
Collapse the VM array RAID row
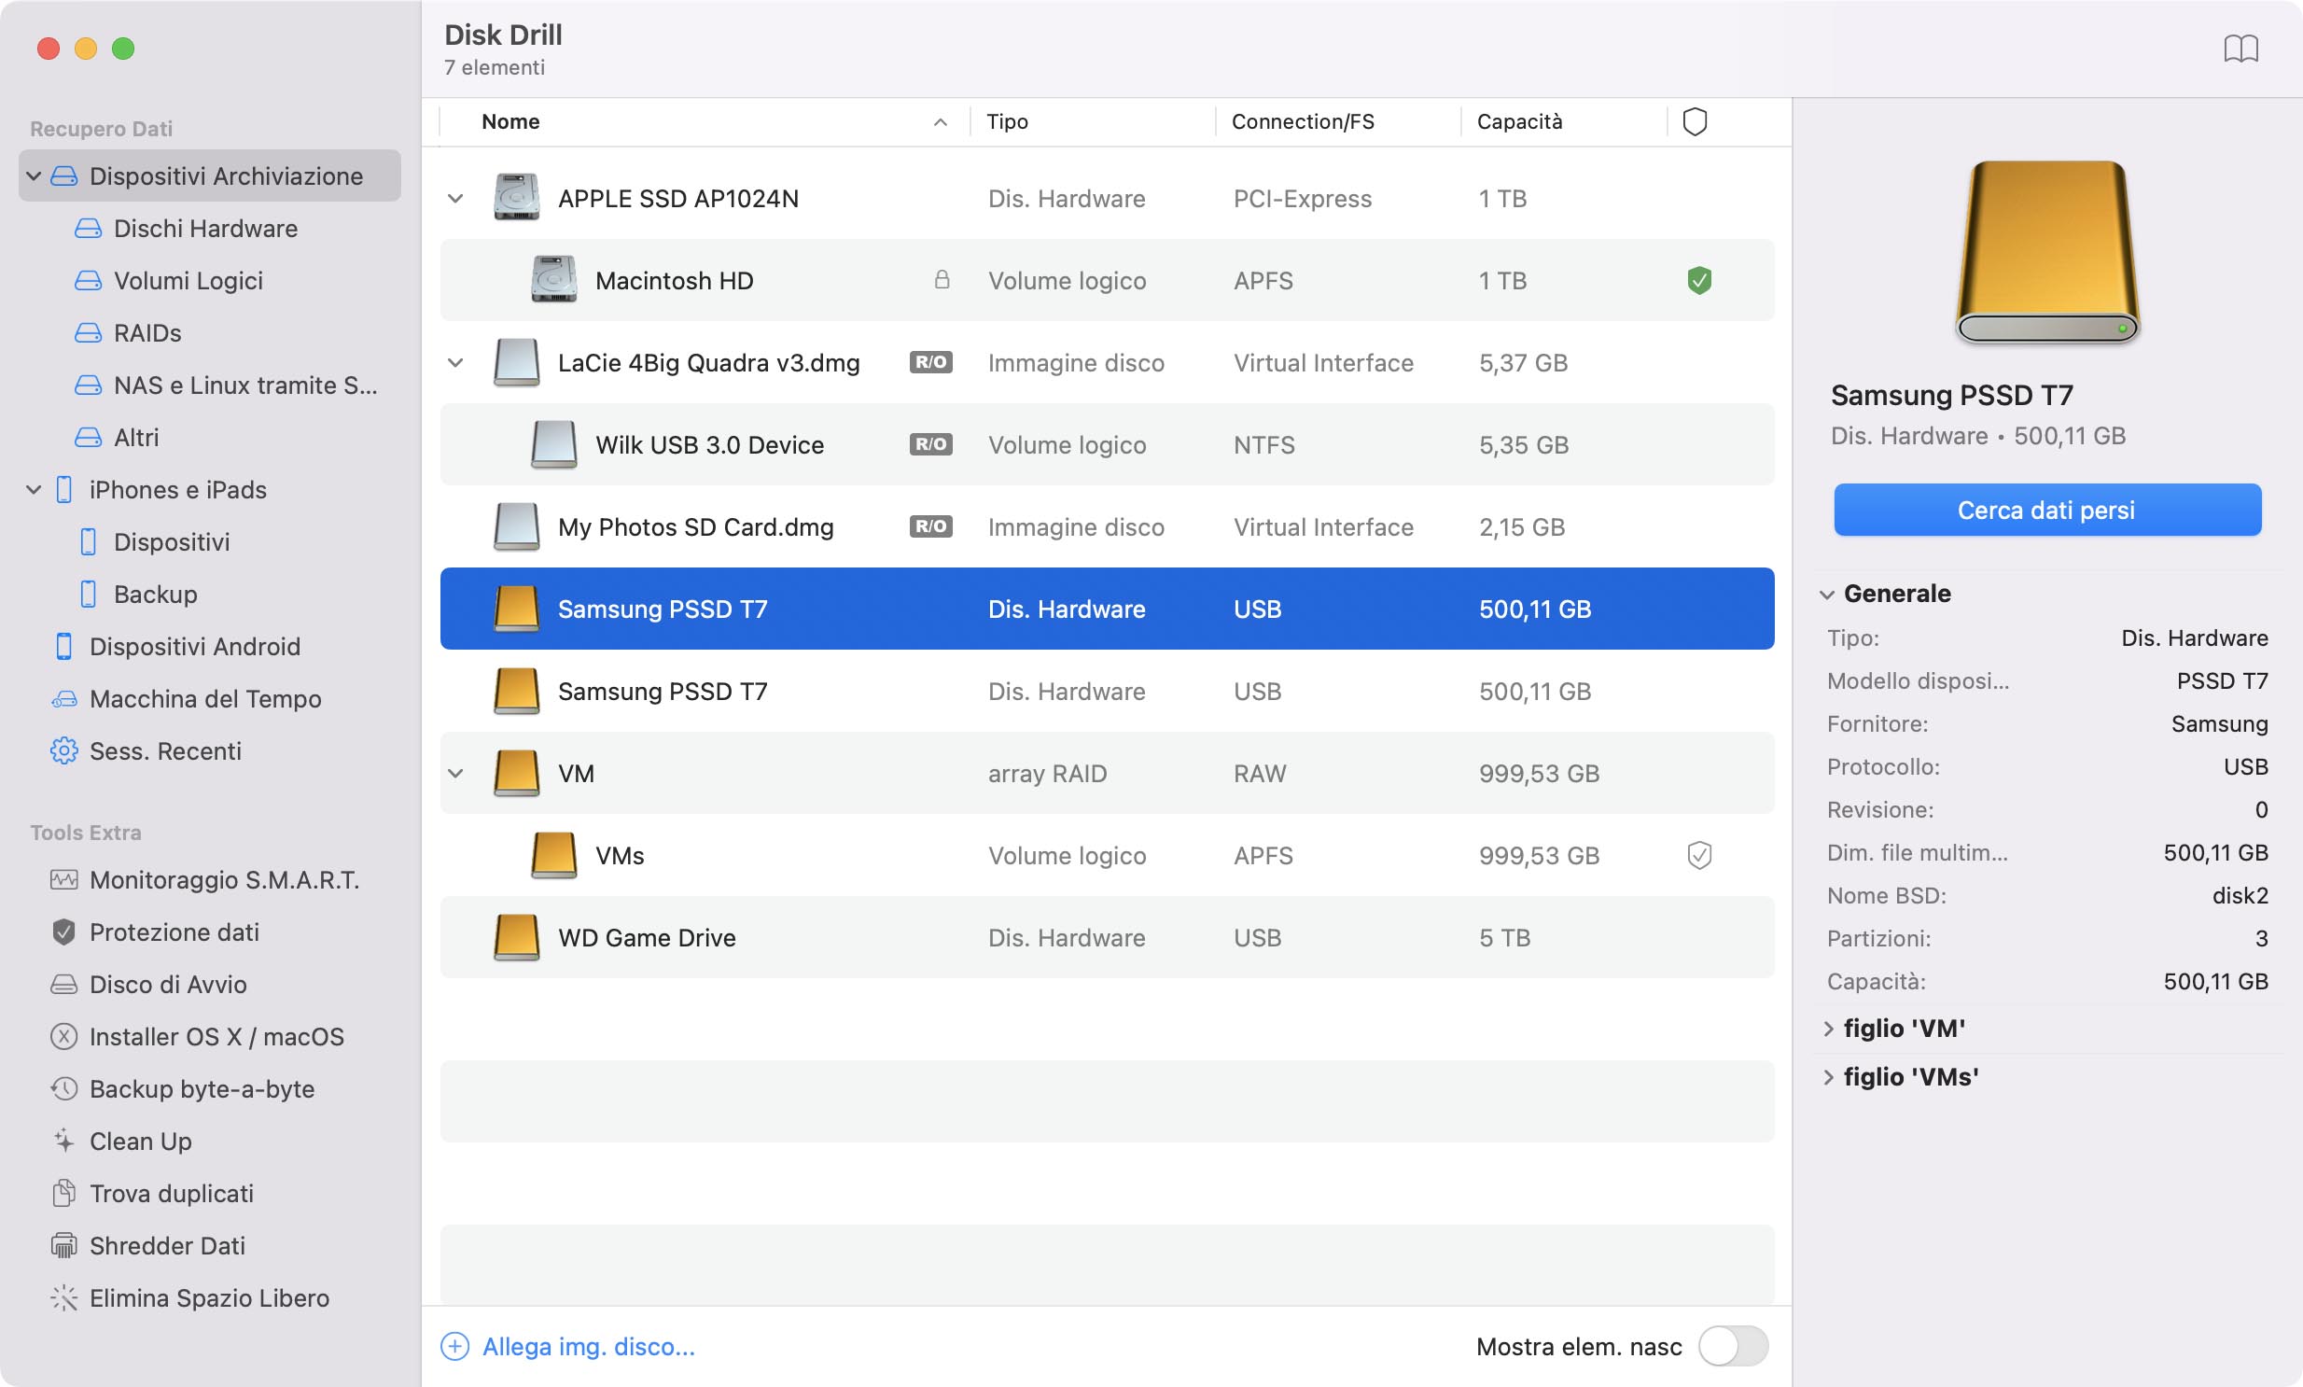coord(455,774)
